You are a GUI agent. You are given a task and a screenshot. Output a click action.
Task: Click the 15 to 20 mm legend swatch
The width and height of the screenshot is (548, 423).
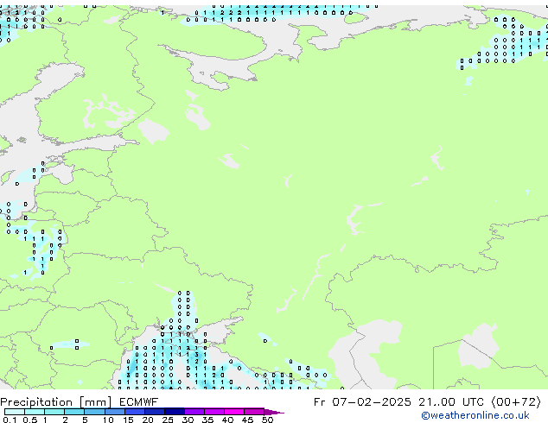click(135, 412)
